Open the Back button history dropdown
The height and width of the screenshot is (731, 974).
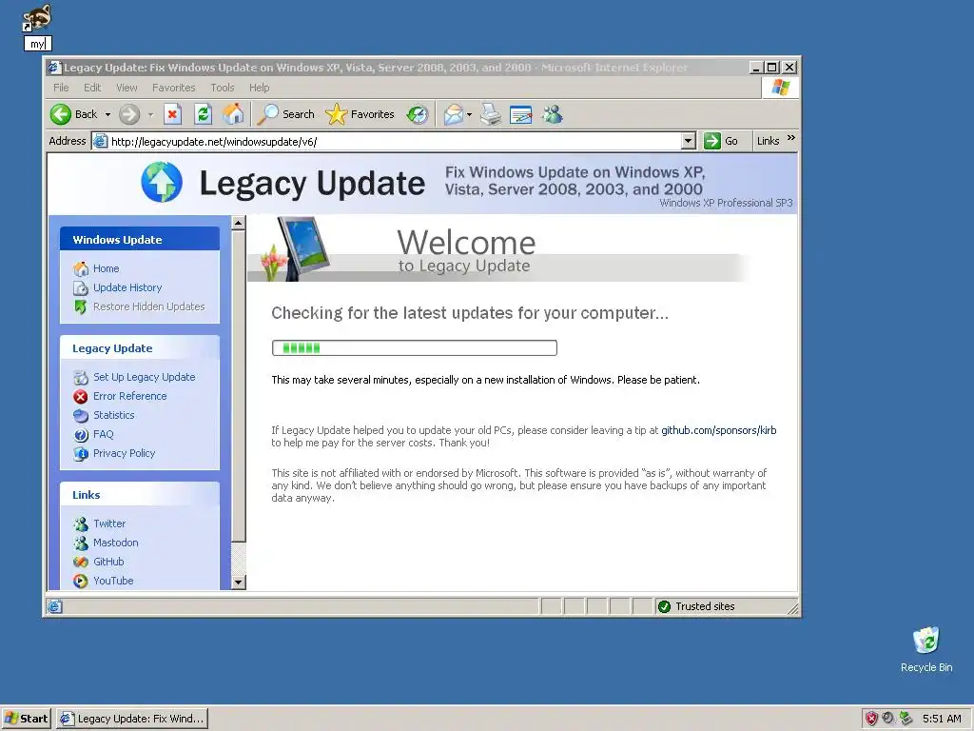coord(107,114)
